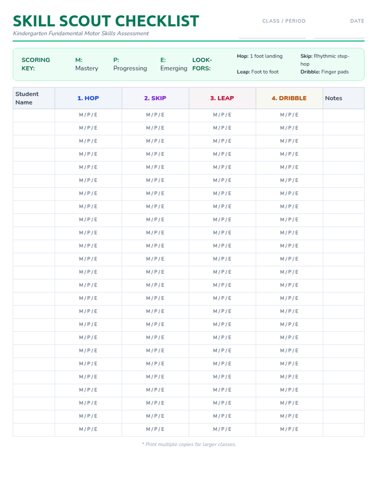The width and height of the screenshot is (377, 503).
Task: Click the Kindergarten Fundamental Motor Skills Assessment subtitle
Action: (81, 33)
